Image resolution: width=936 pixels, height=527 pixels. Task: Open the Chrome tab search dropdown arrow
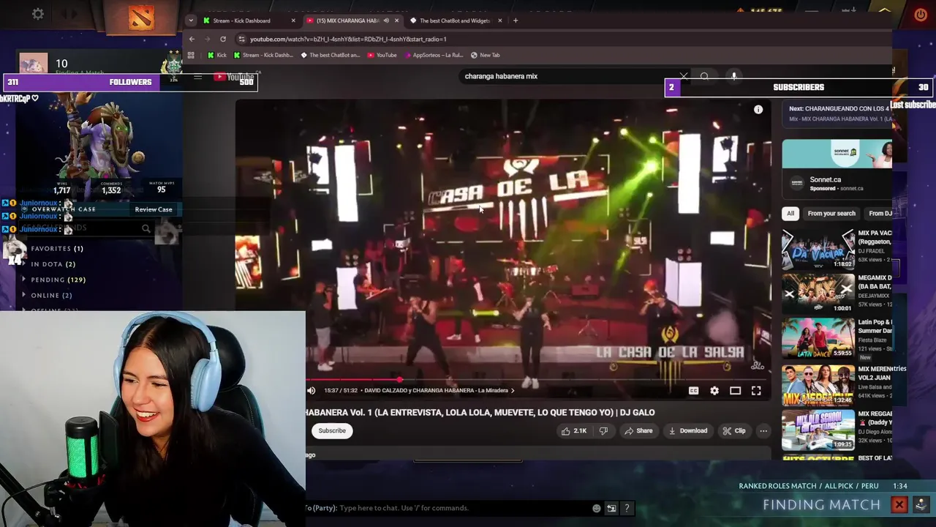pyautogui.click(x=191, y=20)
